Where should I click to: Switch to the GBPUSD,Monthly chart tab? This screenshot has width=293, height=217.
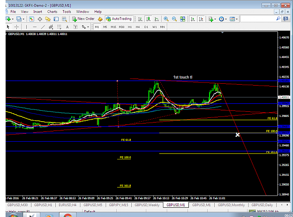(231, 205)
